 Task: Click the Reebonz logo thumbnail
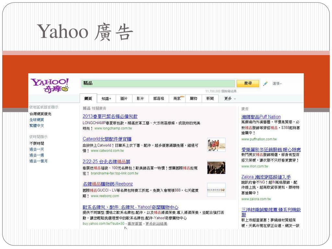coord(216,190)
